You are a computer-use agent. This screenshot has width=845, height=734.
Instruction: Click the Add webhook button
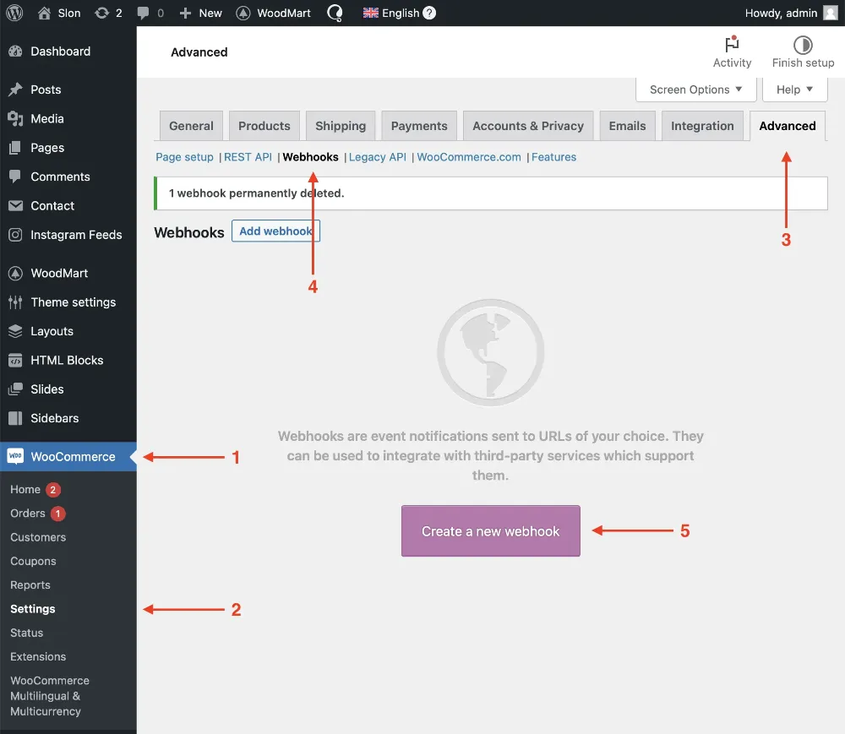(275, 231)
